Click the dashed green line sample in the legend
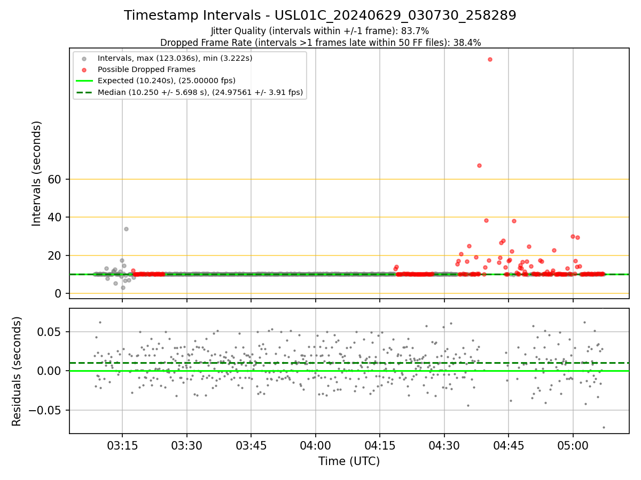 (84, 92)
